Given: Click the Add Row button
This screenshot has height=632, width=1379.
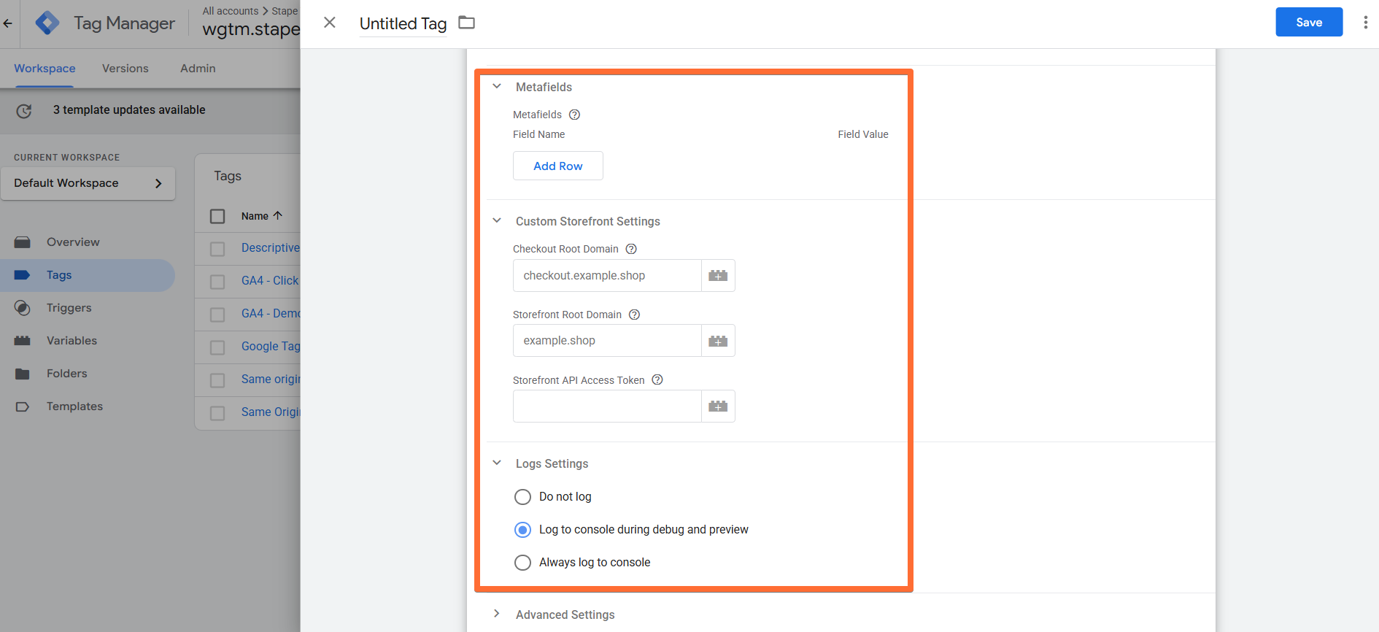Looking at the screenshot, I should pyautogui.click(x=558, y=166).
